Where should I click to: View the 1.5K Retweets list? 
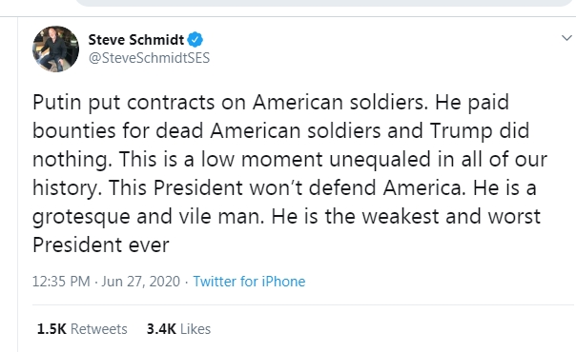click(82, 329)
